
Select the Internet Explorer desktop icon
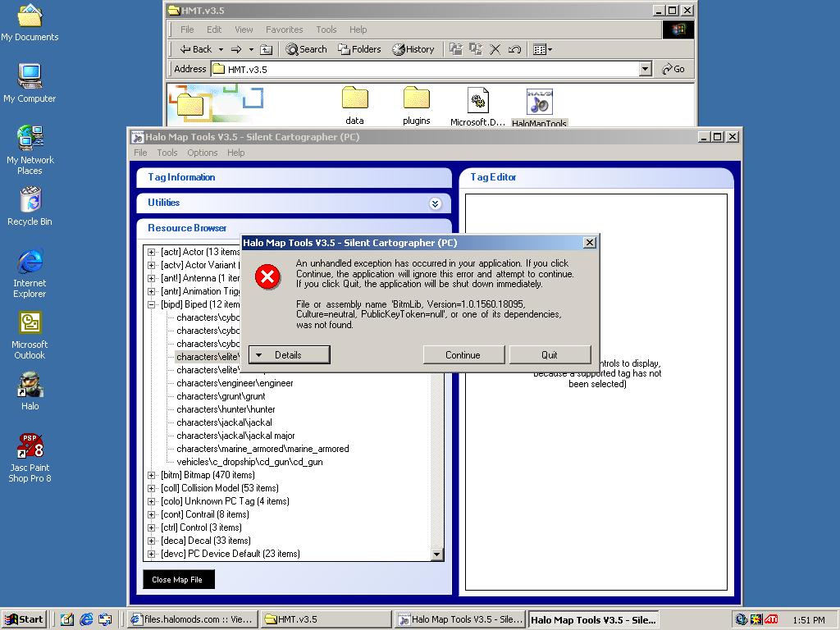coord(30,272)
